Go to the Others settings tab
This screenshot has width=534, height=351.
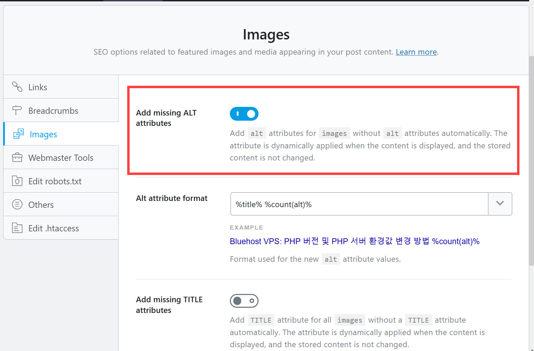(x=41, y=204)
